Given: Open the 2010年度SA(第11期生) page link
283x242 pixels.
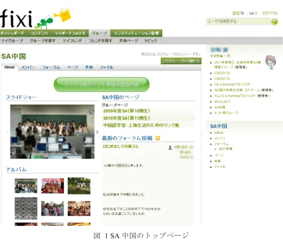Looking at the screenshot, I should pos(127,118).
